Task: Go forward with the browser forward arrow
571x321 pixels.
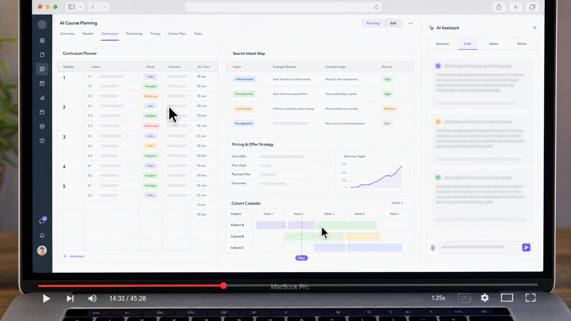Action: tap(104, 7)
